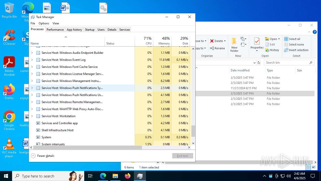Sort processes by CPU column header
The width and height of the screenshot is (321, 181).
click(x=144, y=41)
